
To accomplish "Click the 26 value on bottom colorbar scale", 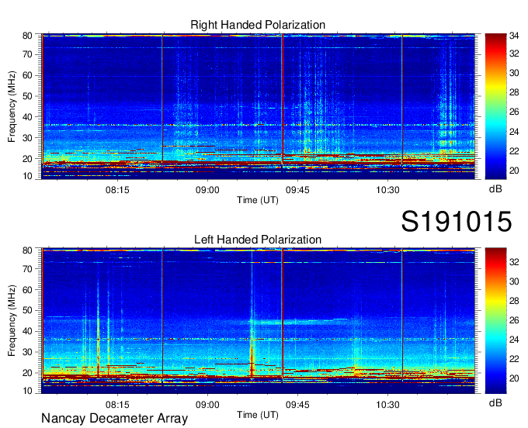I will [x=514, y=320].
